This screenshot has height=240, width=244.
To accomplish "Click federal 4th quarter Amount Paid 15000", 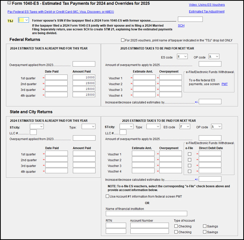I will [84, 94].
